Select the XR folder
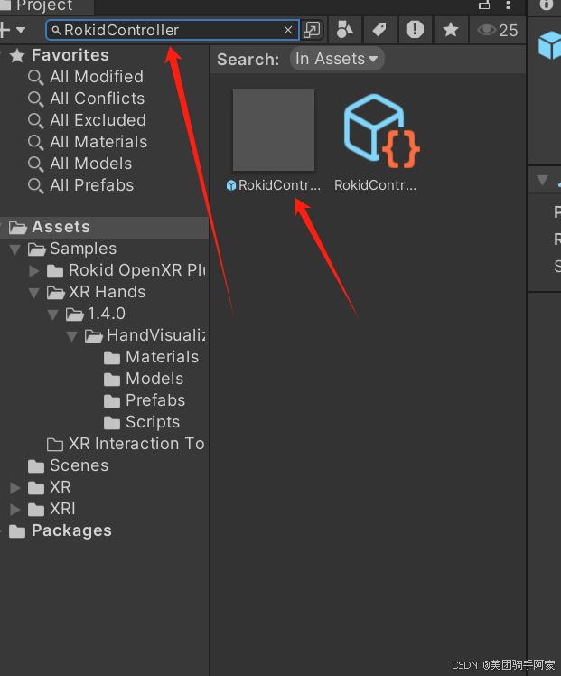Screen dimensions: 561x676 [x=60, y=487]
